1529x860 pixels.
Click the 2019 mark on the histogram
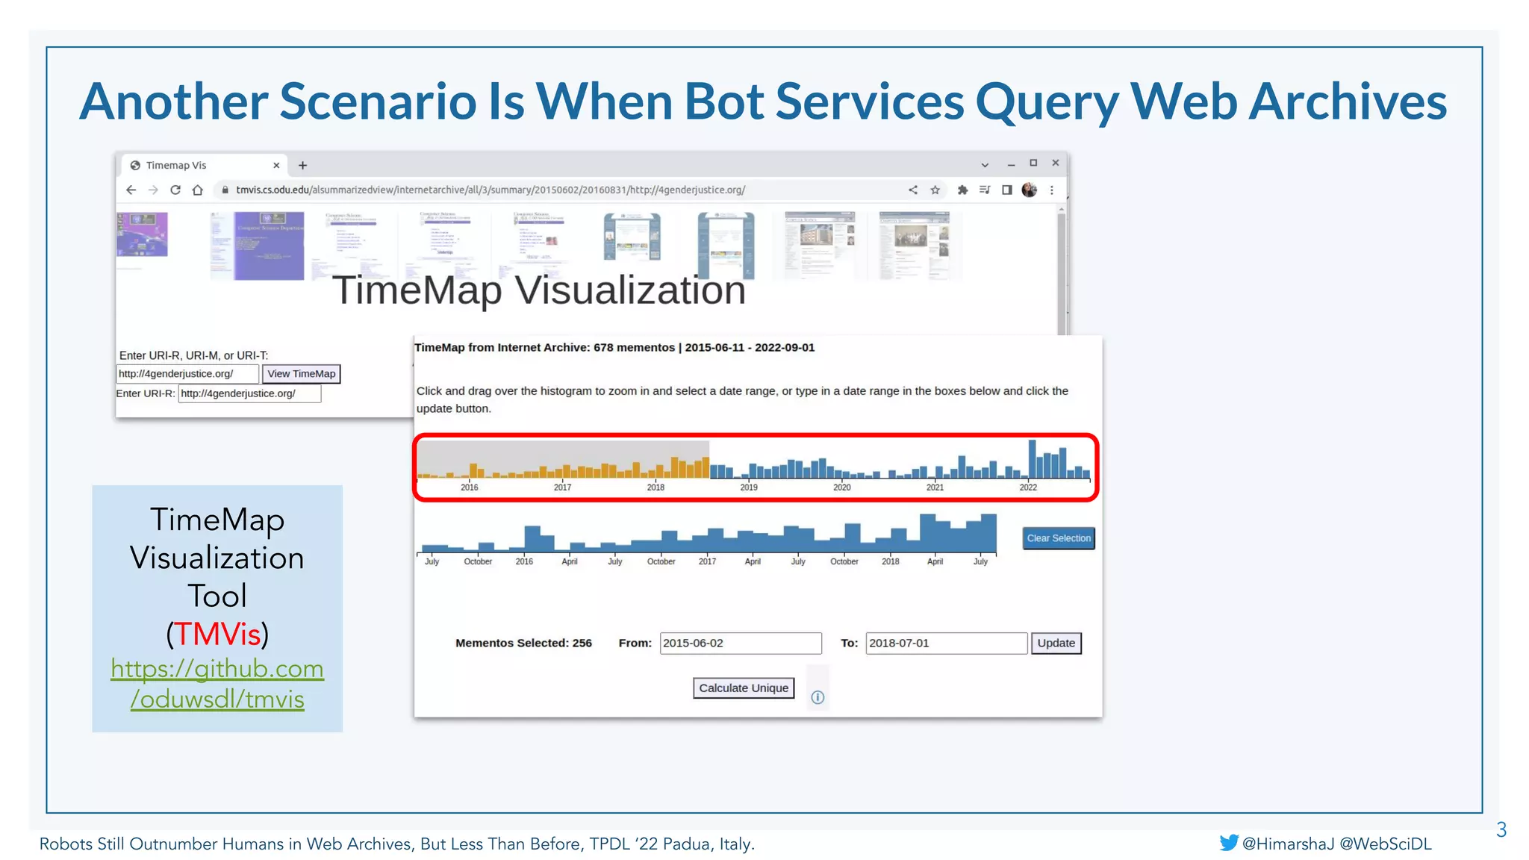pos(749,487)
